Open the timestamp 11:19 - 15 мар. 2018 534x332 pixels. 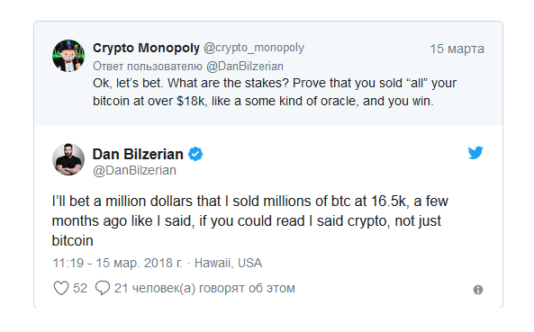tap(117, 263)
